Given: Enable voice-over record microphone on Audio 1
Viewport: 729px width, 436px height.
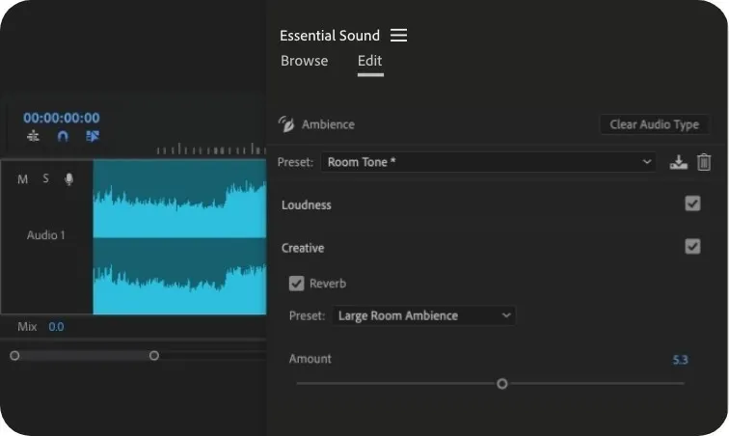Looking at the screenshot, I should [x=68, y=179].
